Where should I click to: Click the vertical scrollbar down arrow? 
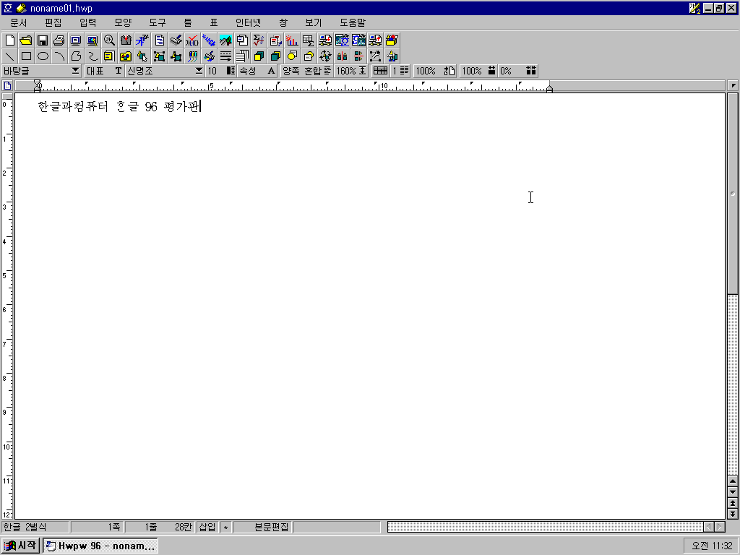[x=733, y=491]
